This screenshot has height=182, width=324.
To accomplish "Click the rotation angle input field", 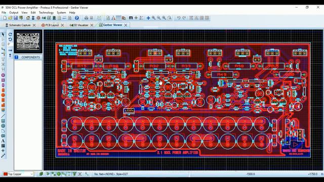I will coord(10,44).
